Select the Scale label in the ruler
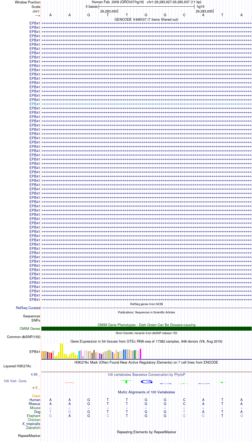Viewport: 252px width, 442px height. coord(36,7)
